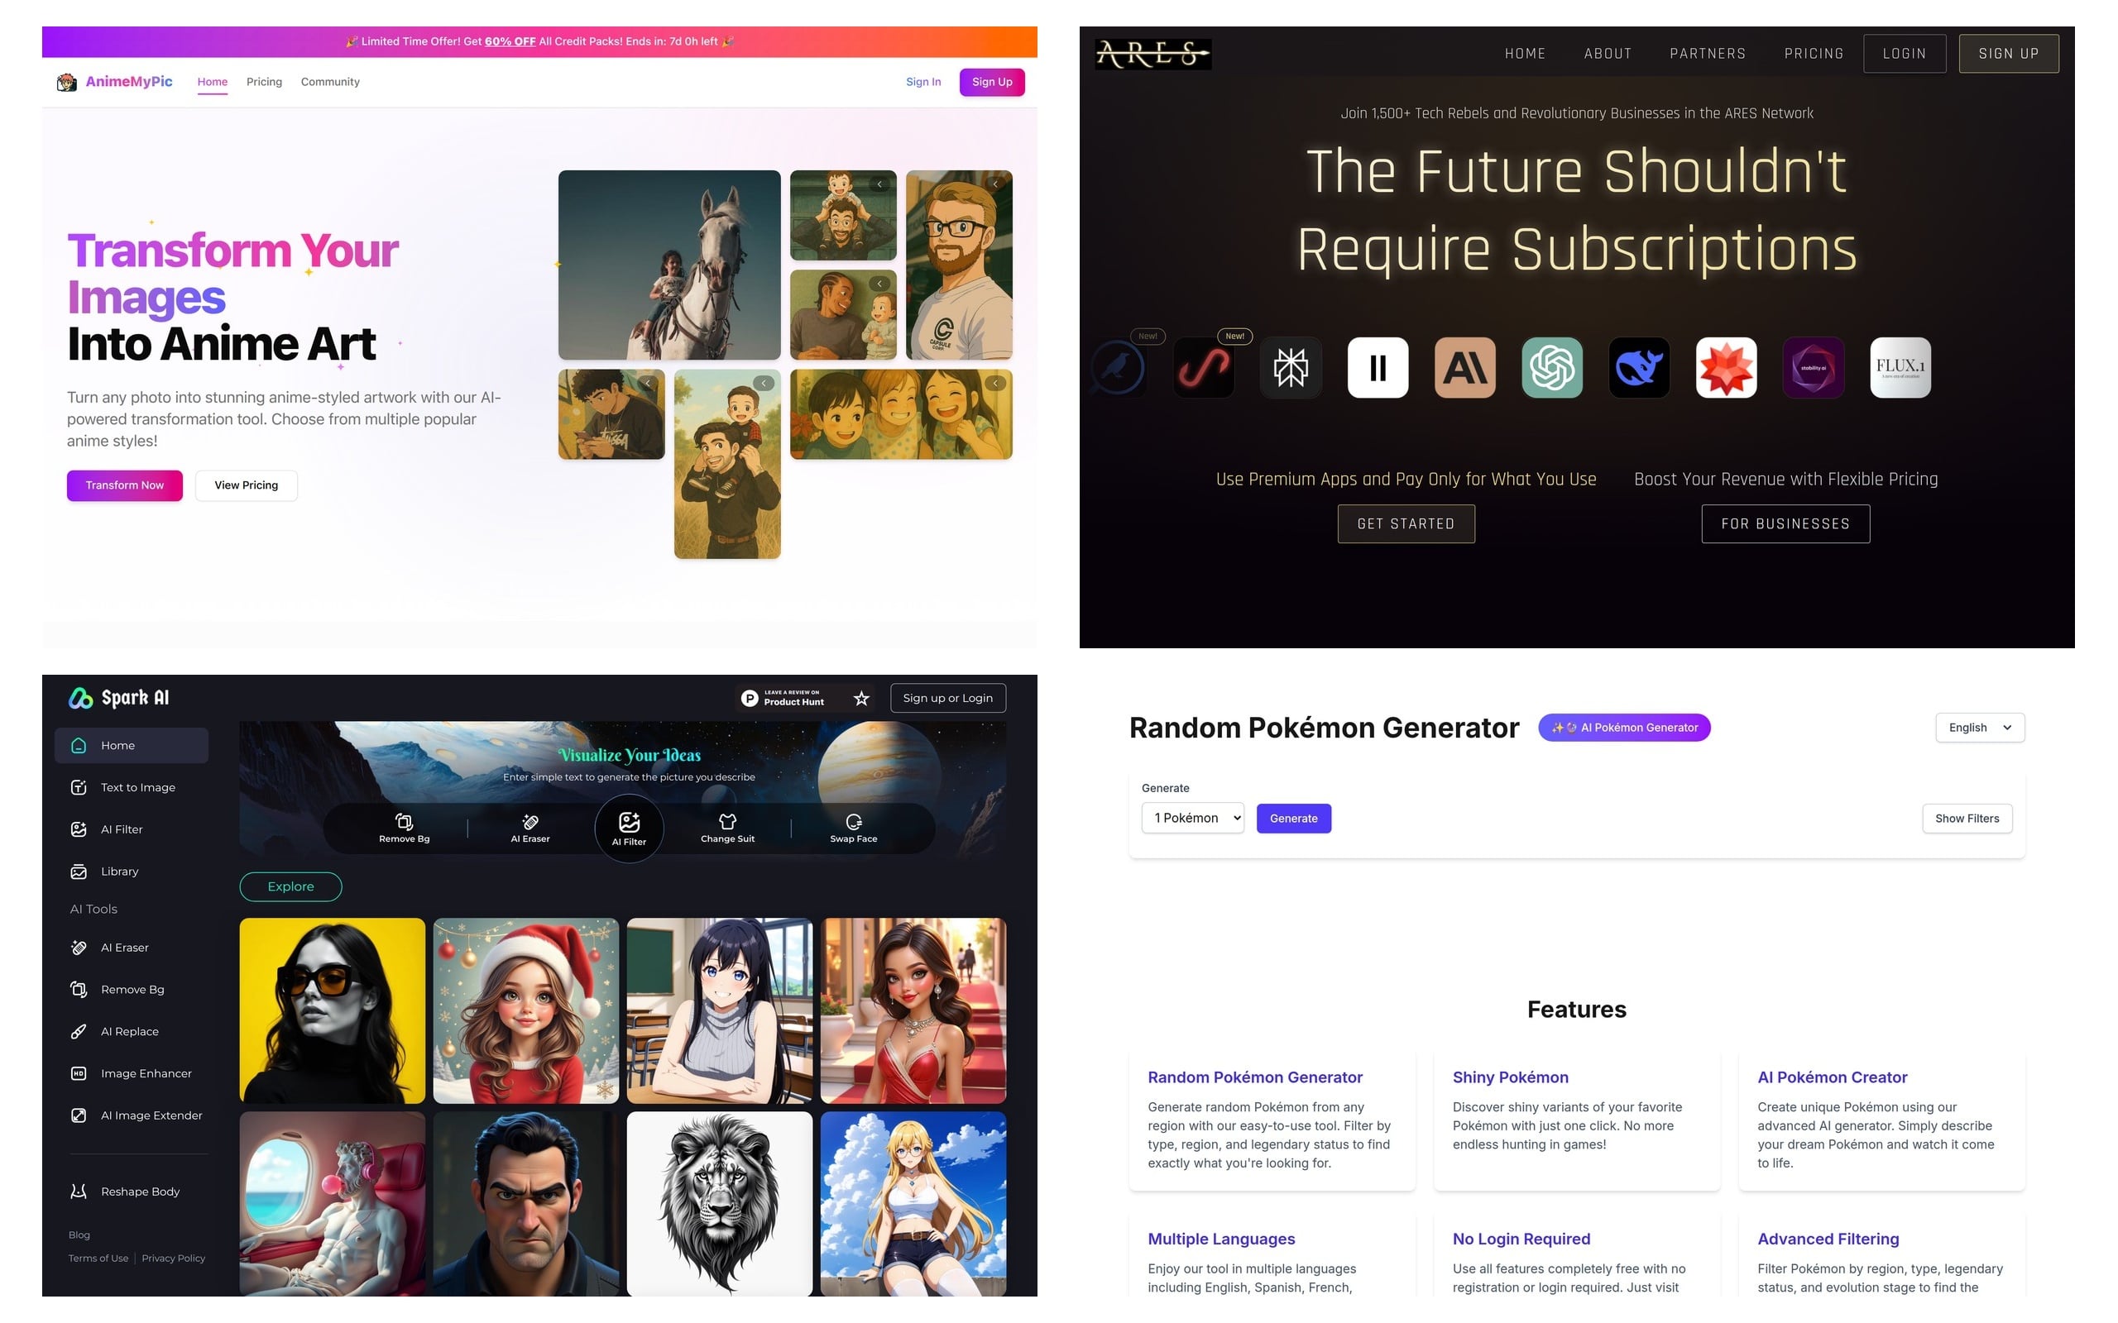Open Home icon in Spark AI sidebar
This screenshot has width=2118, height=1323.
click(x=78, y=746)
